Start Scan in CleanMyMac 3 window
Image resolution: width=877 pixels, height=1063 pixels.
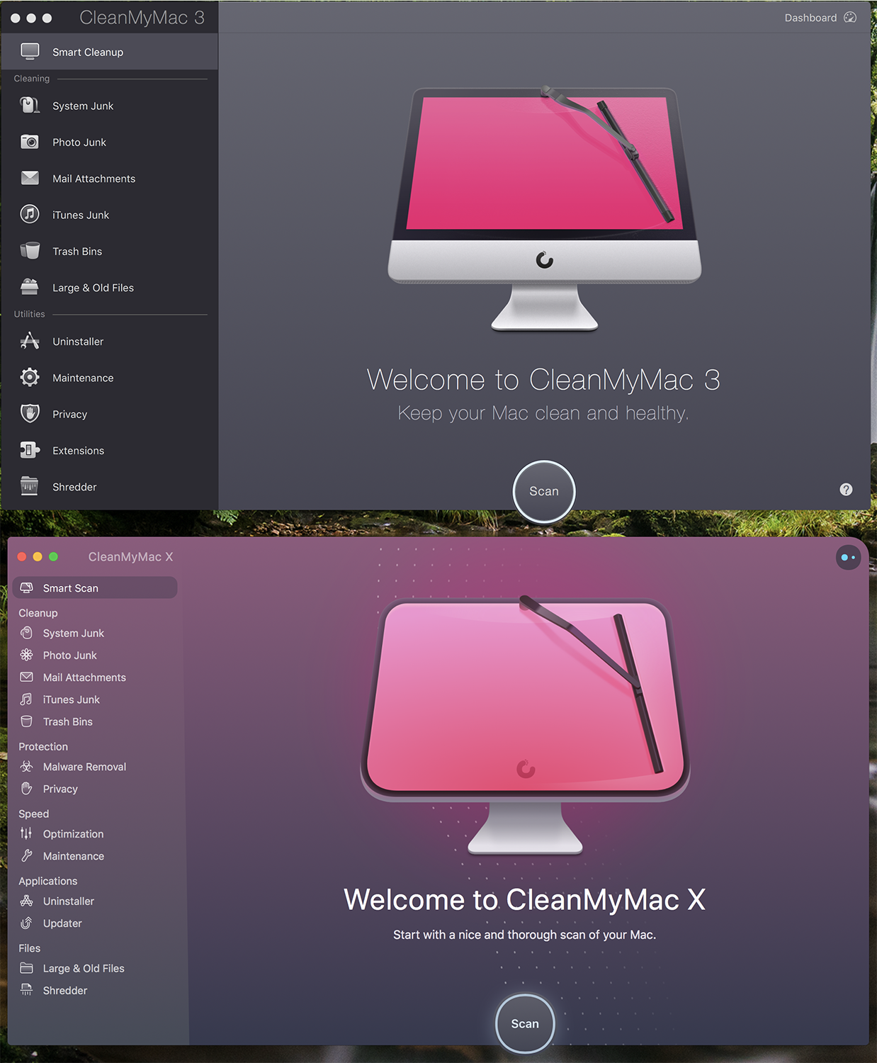544,491
